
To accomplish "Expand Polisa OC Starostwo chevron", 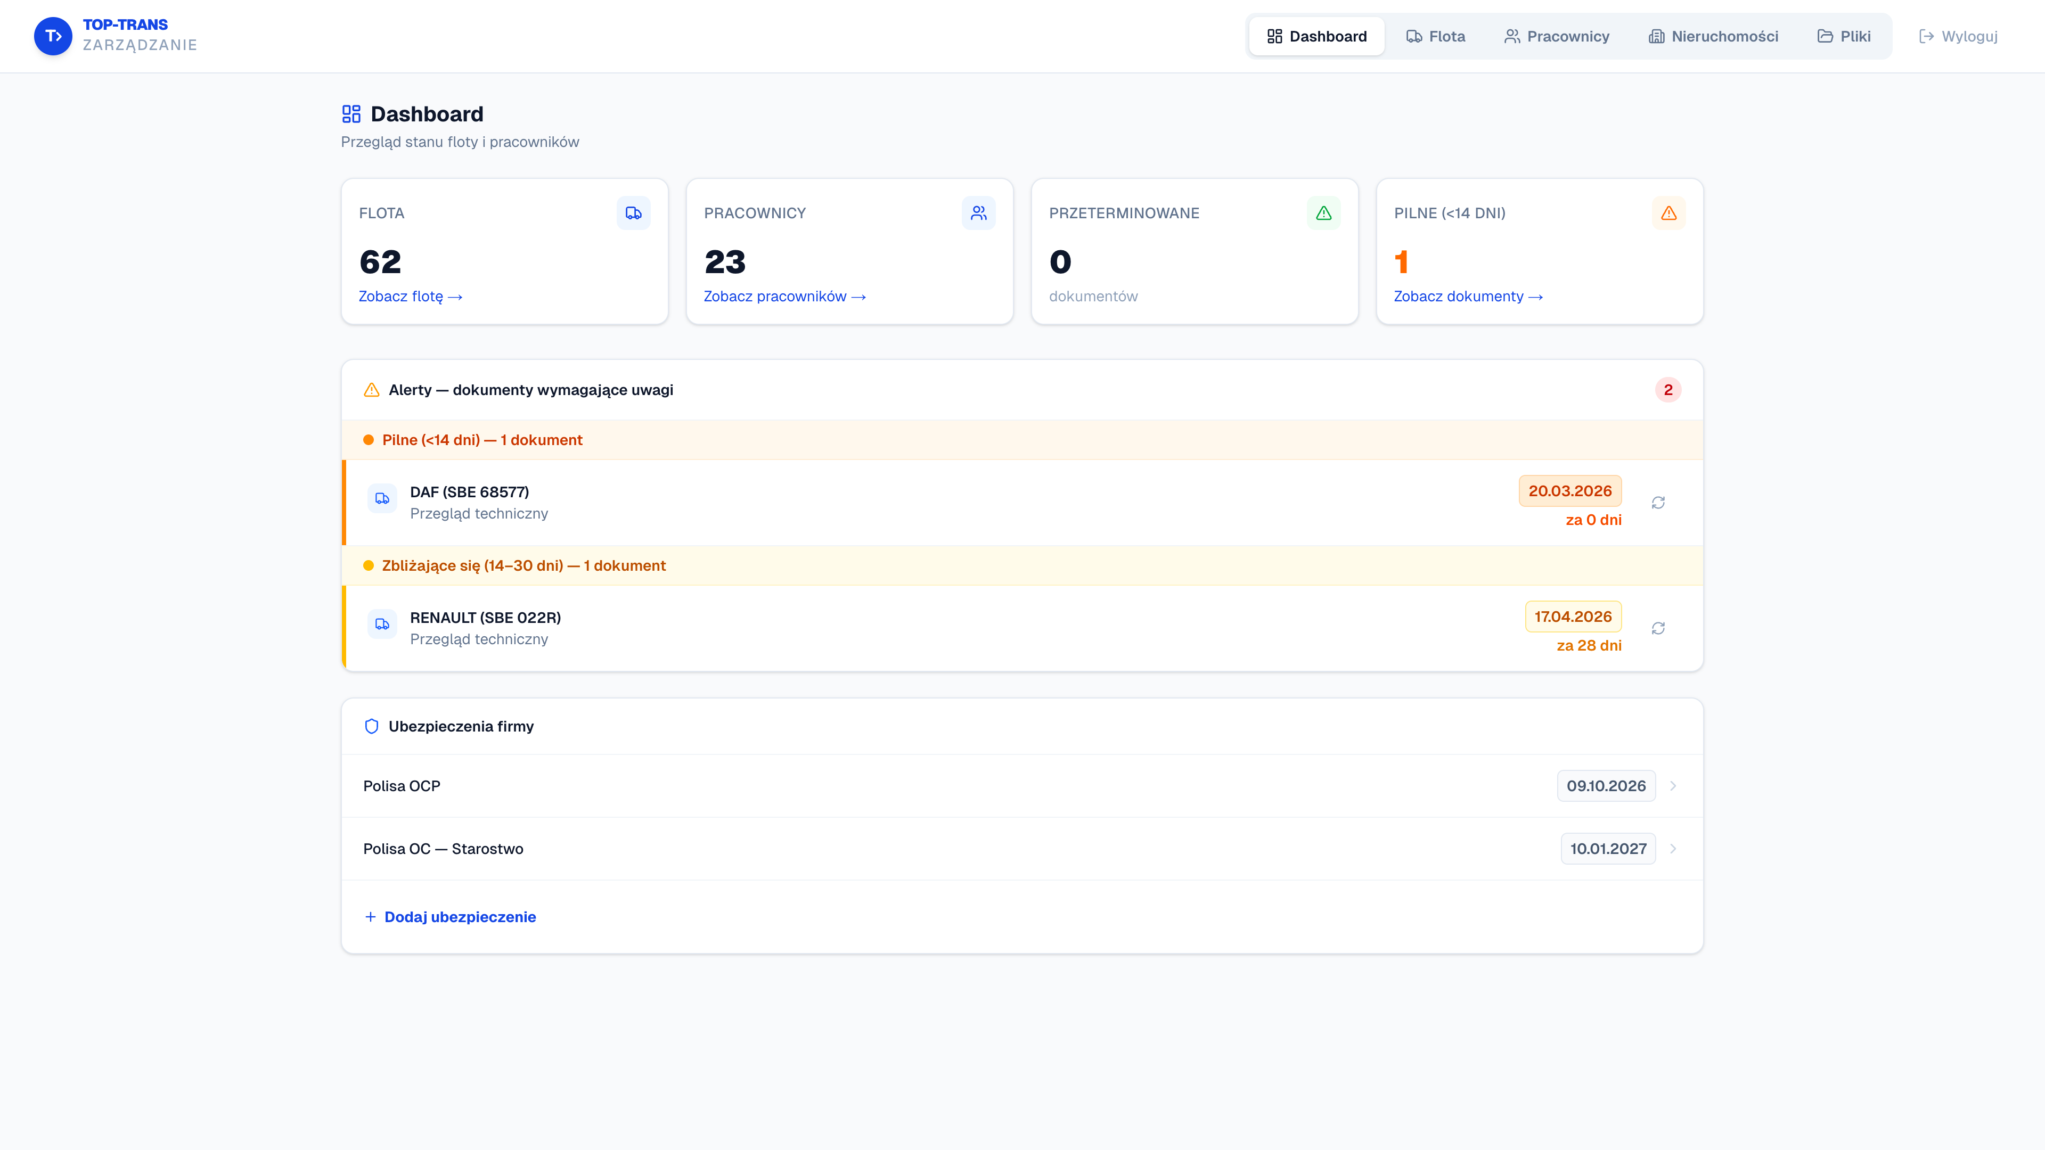I will [1673, 849].
